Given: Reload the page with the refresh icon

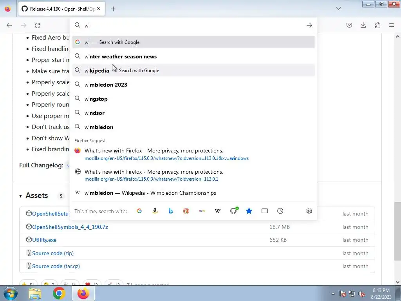Looking at the screenshot, I should [38, 25].
